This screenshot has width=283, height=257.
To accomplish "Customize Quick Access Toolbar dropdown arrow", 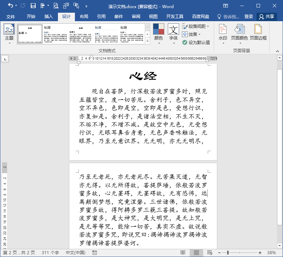I will click(x=86, y=6).
